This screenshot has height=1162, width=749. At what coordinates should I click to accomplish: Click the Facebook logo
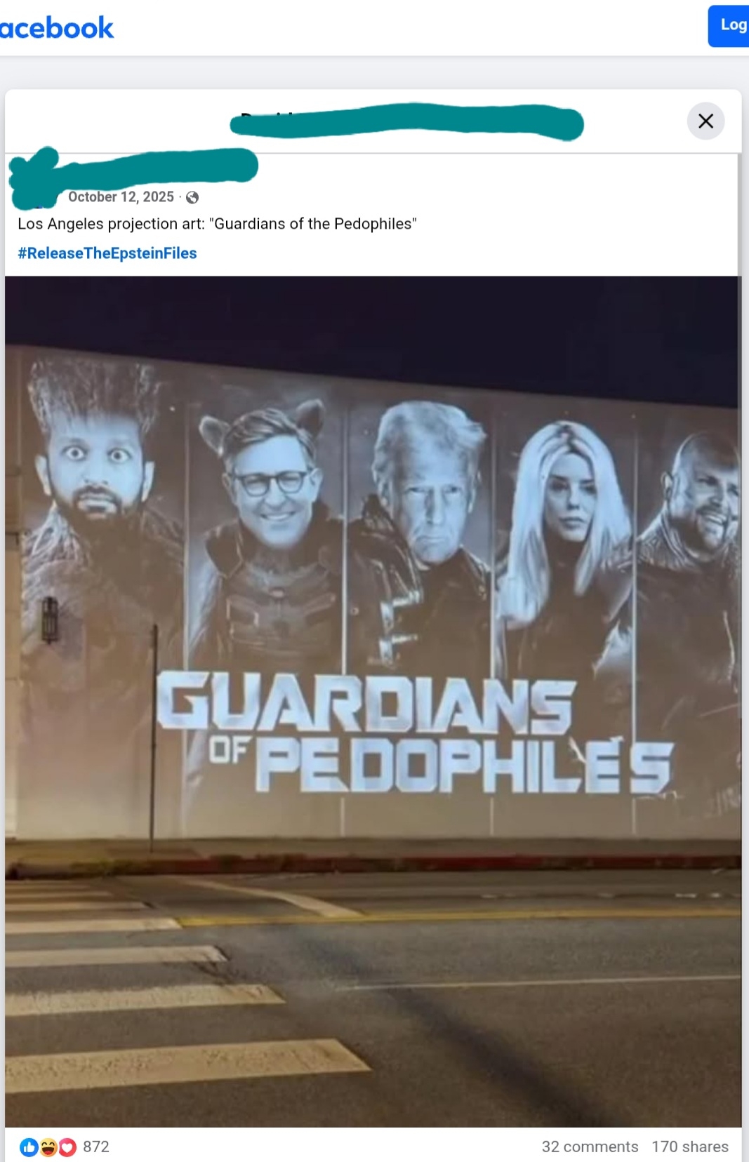point(56,28)
